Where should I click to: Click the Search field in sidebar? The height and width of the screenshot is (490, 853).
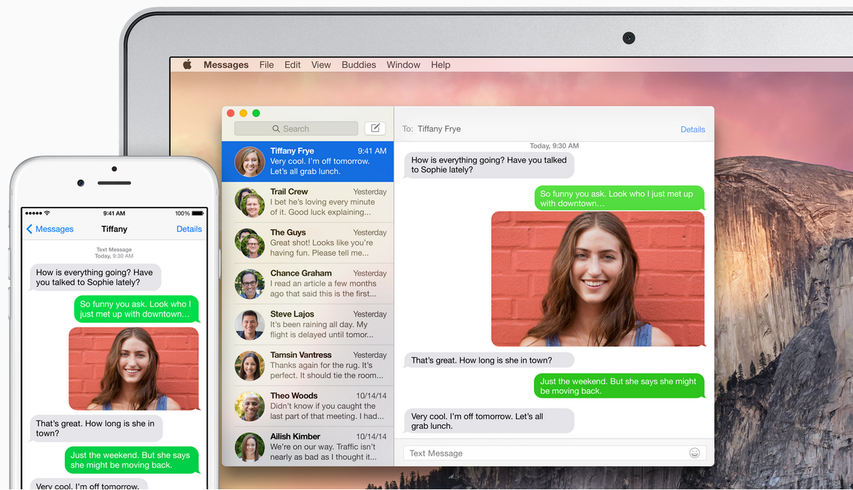[296, 129]
